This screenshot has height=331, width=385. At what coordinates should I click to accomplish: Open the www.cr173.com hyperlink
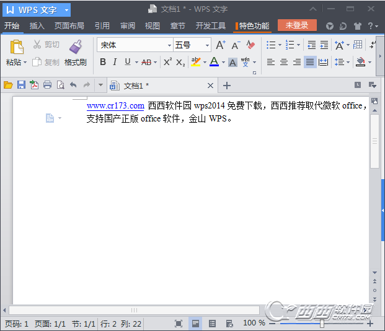click(115, 106)
